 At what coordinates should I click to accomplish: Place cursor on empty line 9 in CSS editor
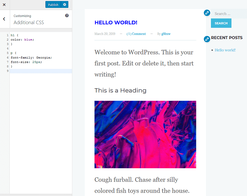[x=41, y=71]
